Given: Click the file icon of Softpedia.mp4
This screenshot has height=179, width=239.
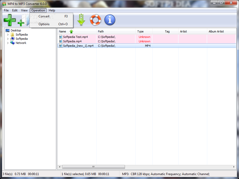Looking at the screenshot, I should tap(61, 41).
